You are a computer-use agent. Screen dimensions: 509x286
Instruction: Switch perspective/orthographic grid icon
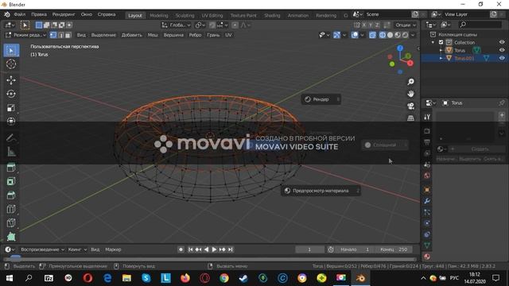[x=410, y=118]
